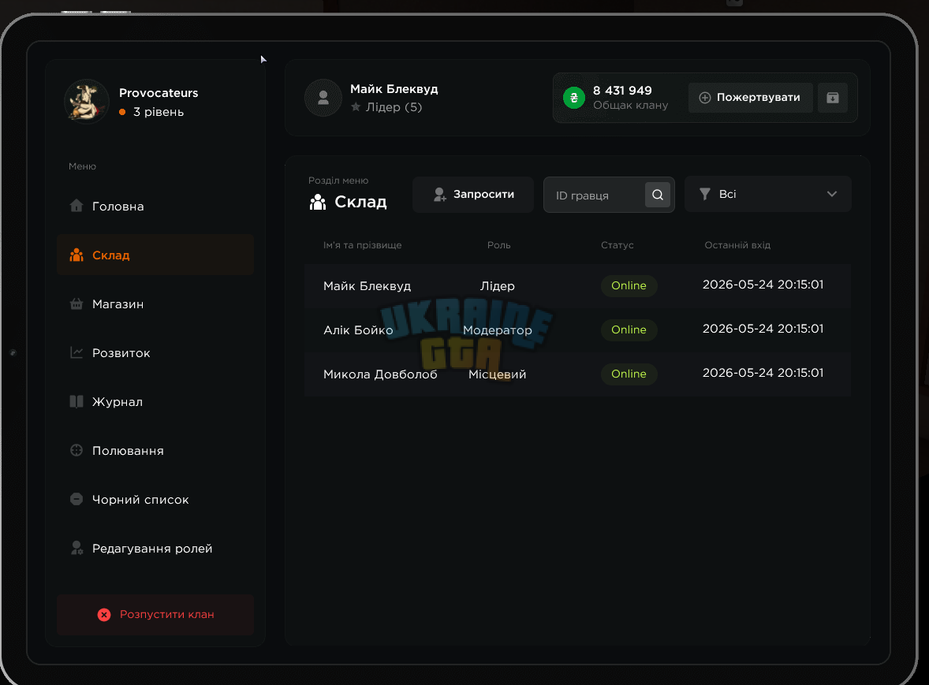Screen dimensions: 929x685
Task: Open the Головна menu section
Action: (x=155, y=206)
